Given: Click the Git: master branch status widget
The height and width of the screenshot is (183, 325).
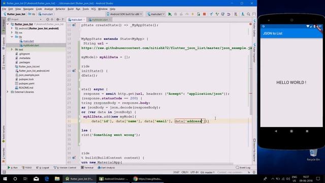Looking at the screenshot, I should click(x=208, y=172).
